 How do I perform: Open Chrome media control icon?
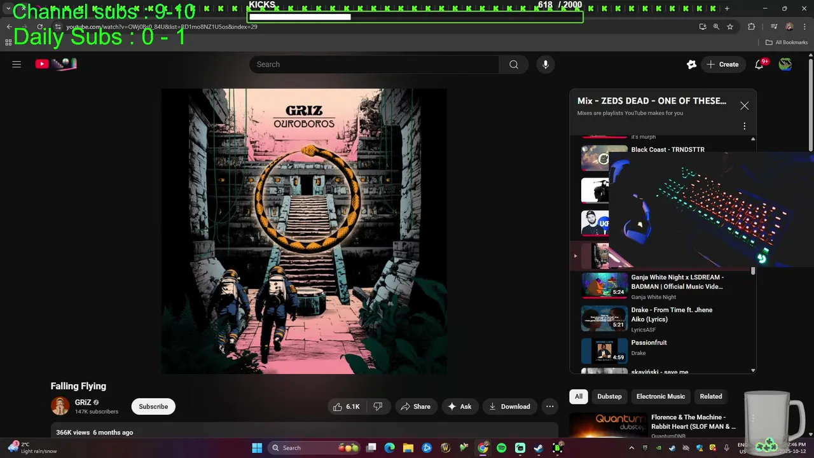pos(774,27)
